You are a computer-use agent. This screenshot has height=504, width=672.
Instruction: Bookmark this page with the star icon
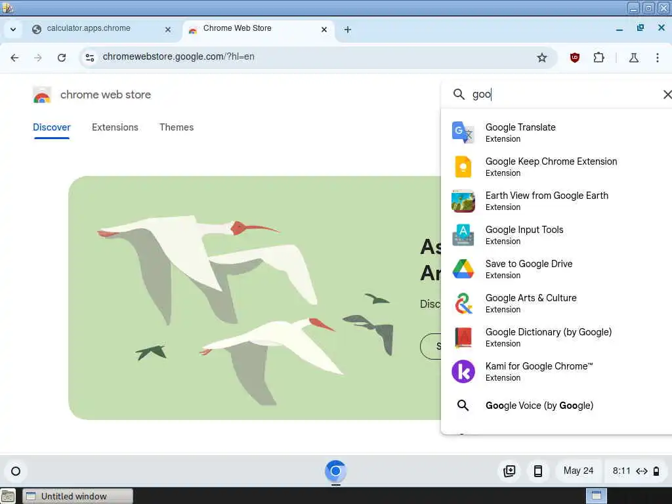[541, 58]
